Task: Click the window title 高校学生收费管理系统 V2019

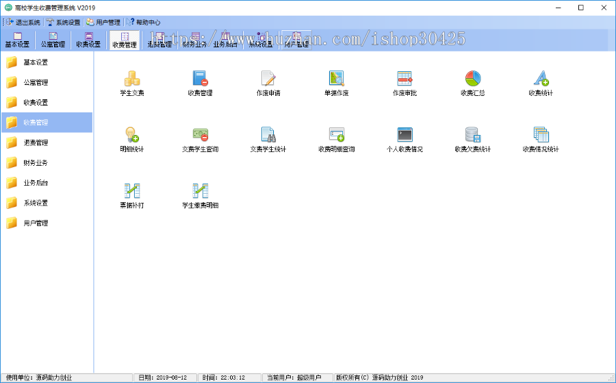Action: [x=55, y=8]
